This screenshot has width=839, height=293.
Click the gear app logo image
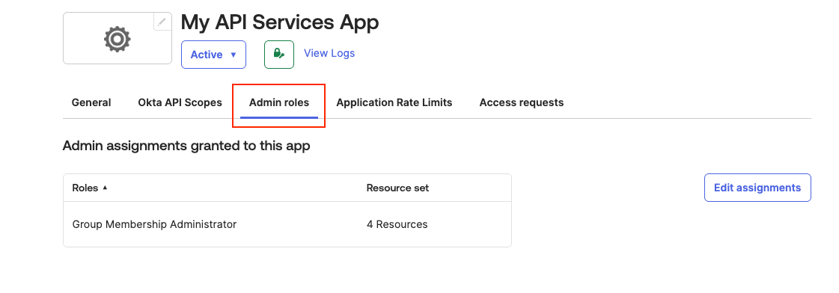[x=118, y=40]
